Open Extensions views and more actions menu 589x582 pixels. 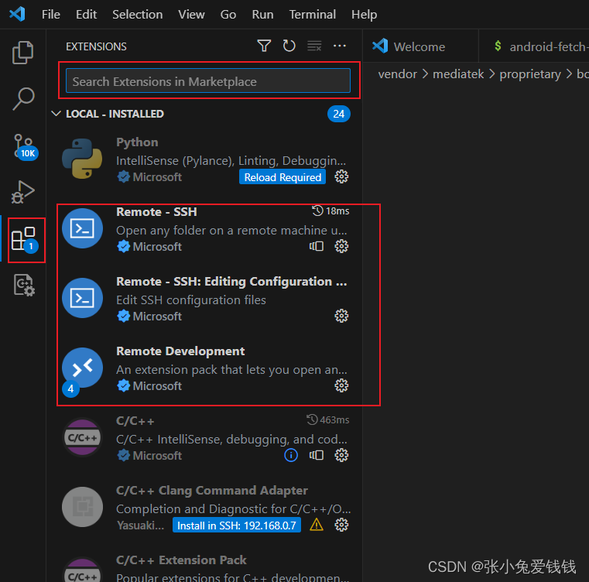tap(340, 46)
